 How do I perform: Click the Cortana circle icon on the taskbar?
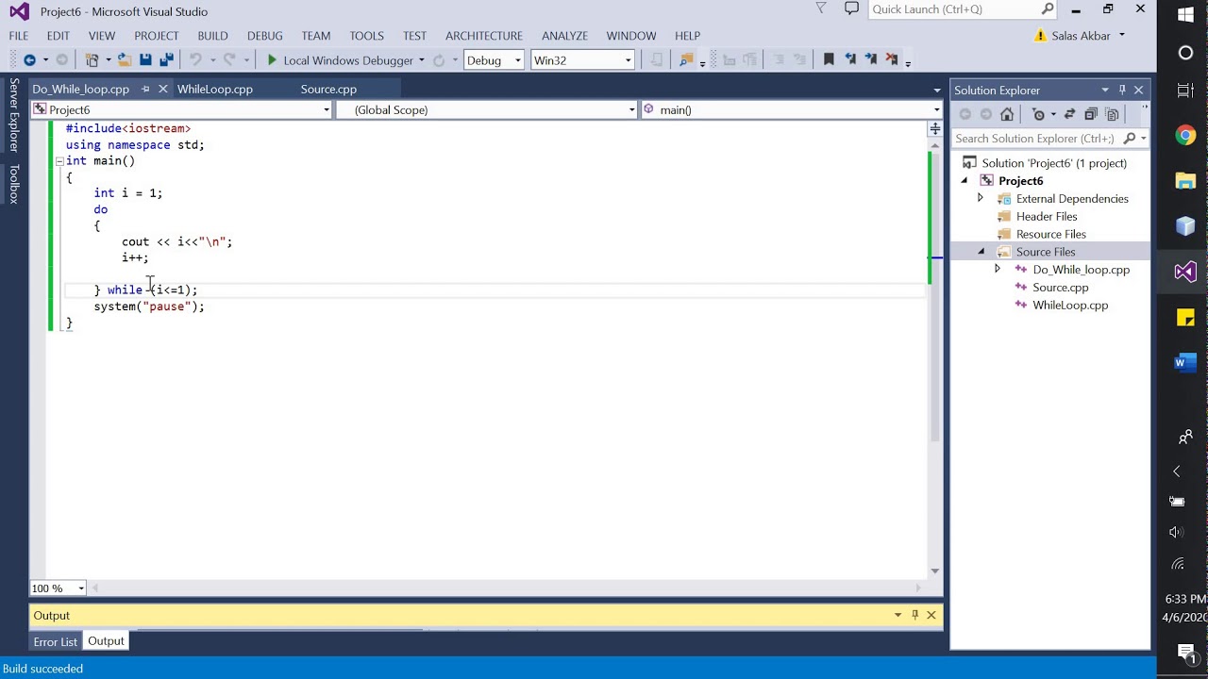(1185, 53)
